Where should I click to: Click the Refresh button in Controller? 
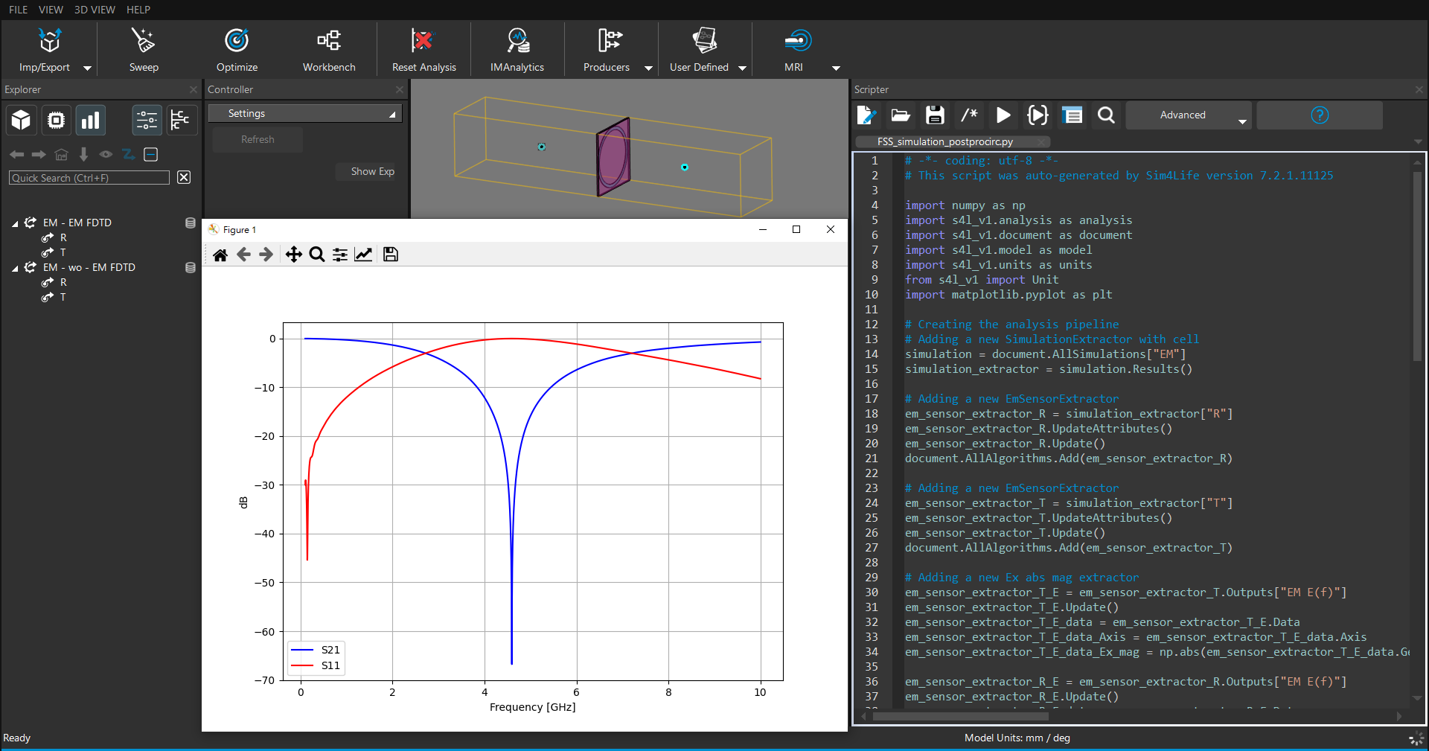click(x=258, y=139)
